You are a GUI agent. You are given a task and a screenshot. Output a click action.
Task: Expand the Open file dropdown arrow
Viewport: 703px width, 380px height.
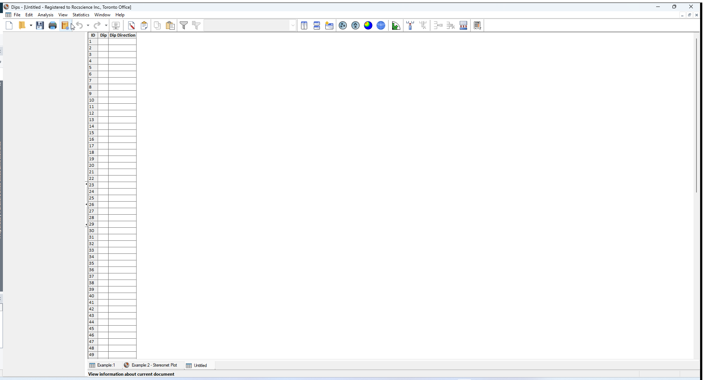pos(31,25)
